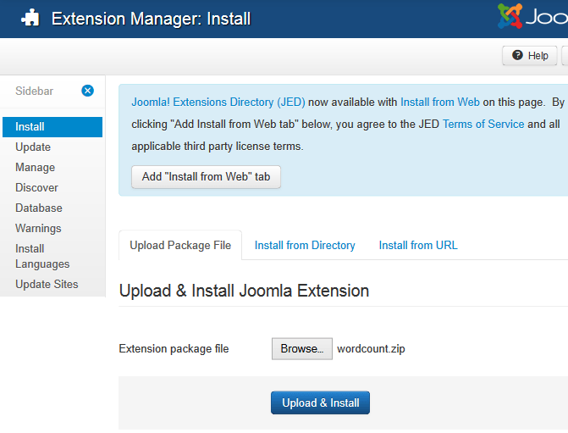
Task: Click the Joomla logo in header
Action: point(533,17)
